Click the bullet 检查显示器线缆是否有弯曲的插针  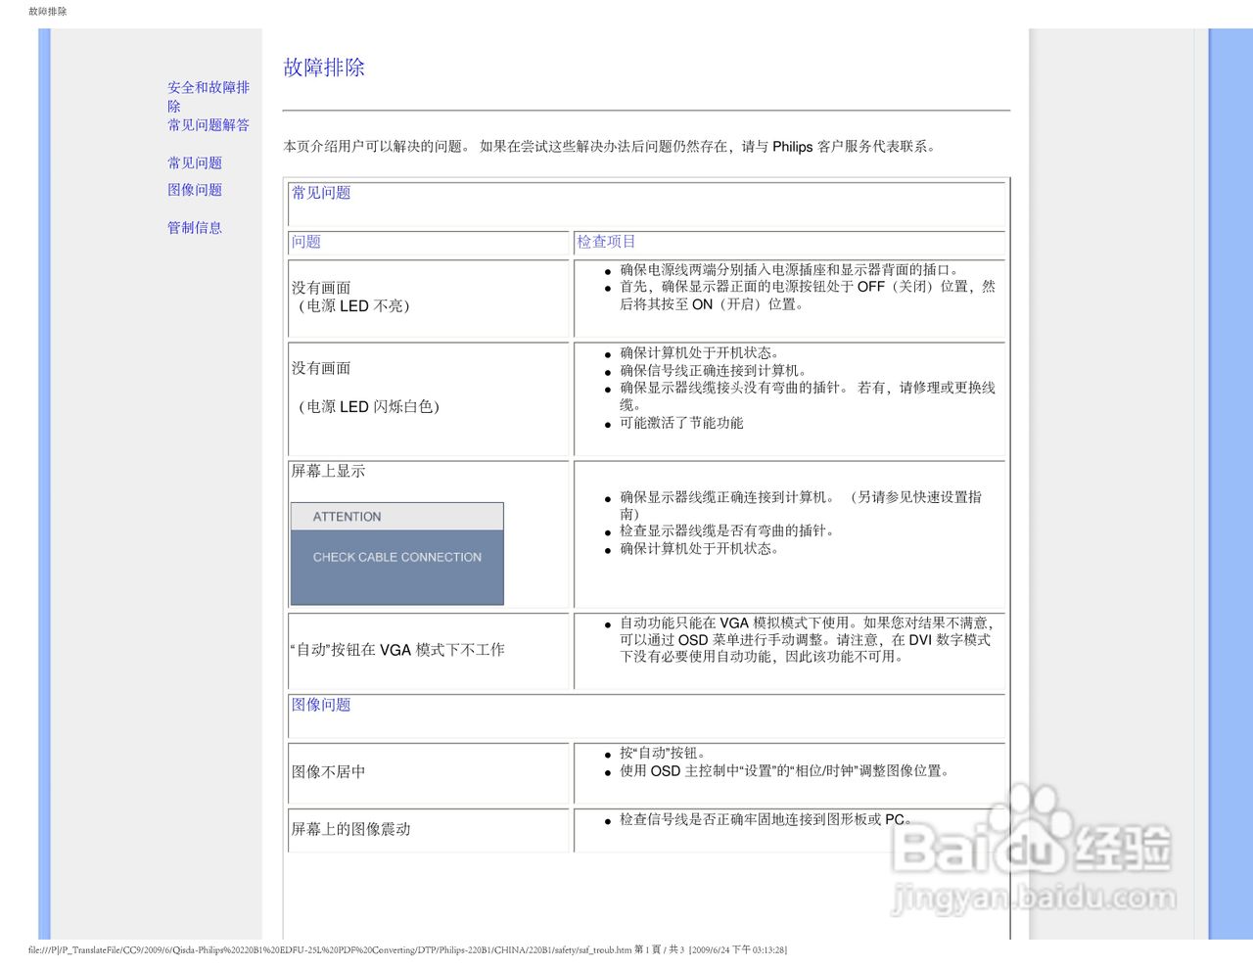coord(726,530)
